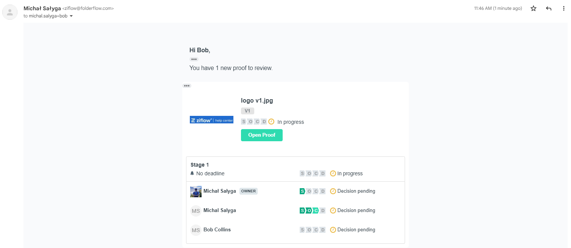Click the green SOC progress for Michal Salyga

[309, 211]
